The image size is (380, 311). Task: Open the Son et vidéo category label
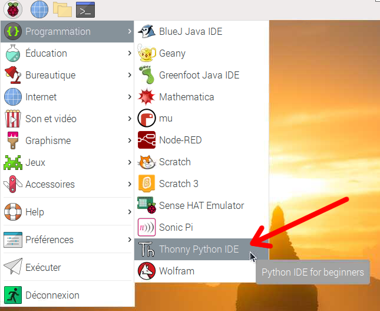51,119
